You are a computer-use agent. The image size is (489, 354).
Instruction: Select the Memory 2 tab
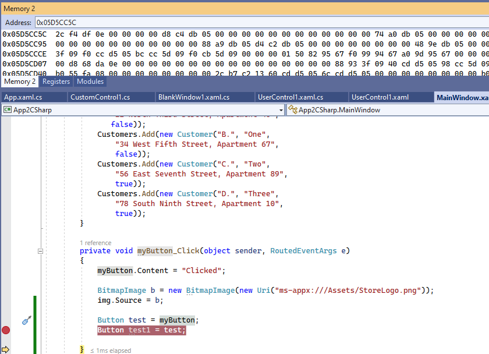pyautogui.click(x=19, y=82)
